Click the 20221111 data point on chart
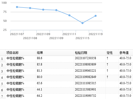 (x=69, y=15)
